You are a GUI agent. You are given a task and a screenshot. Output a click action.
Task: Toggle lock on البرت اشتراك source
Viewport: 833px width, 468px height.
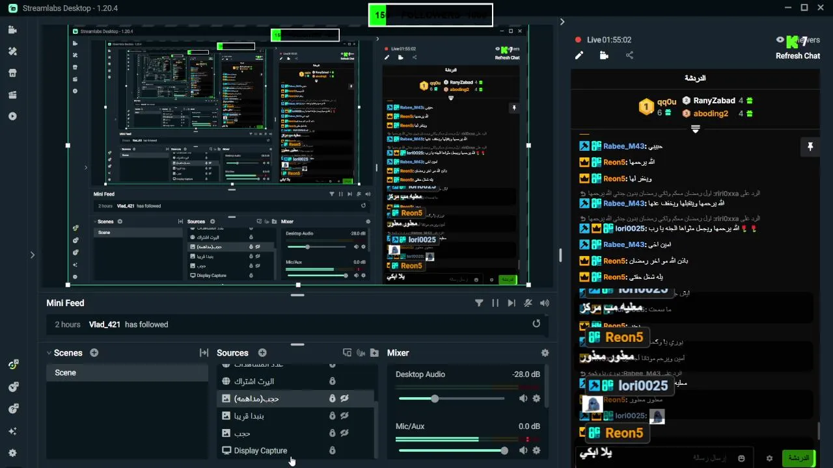[332, 382]
